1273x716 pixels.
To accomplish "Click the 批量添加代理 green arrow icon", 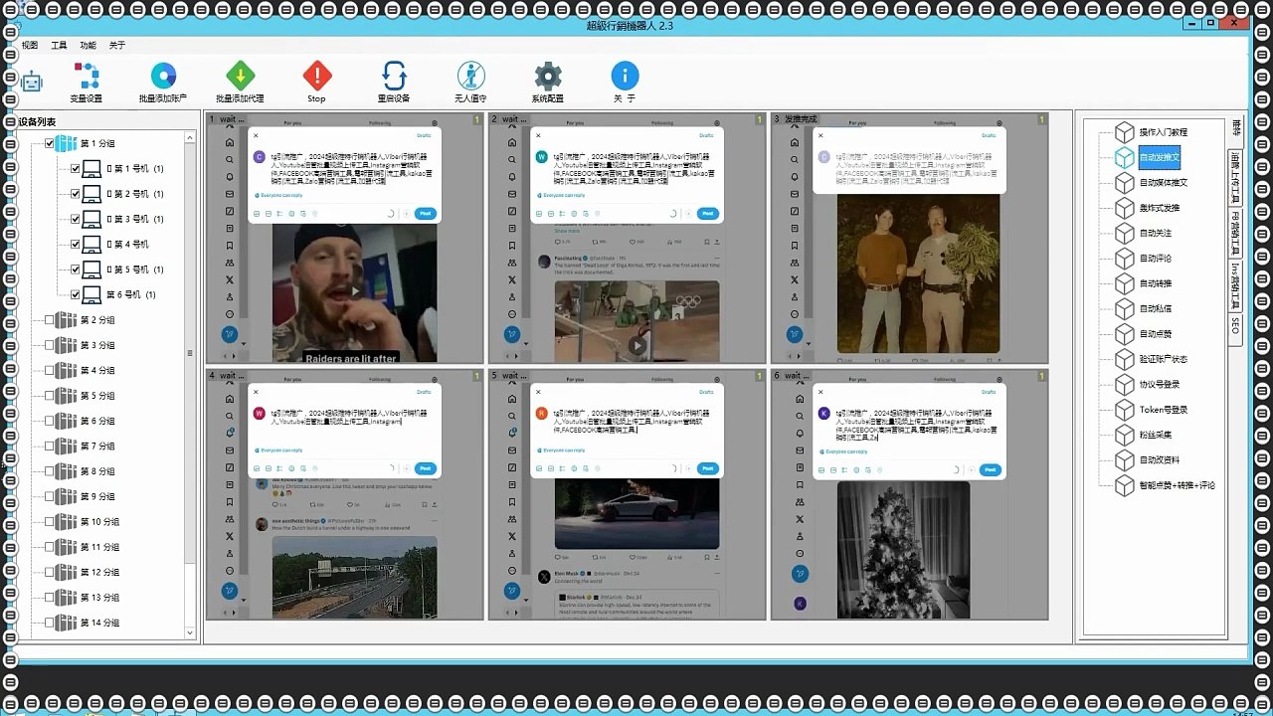I will point(240,76).
